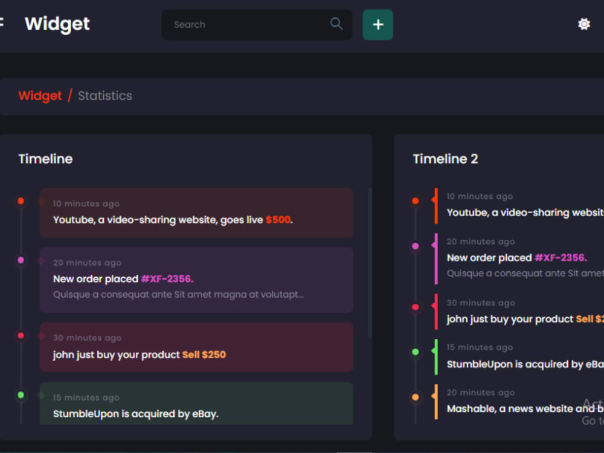This screenshot has width=604, height=453.
Task: Click 'Youtube, a video-sharing website, goes live' in Timeline
Action: (x=158, y=220)
